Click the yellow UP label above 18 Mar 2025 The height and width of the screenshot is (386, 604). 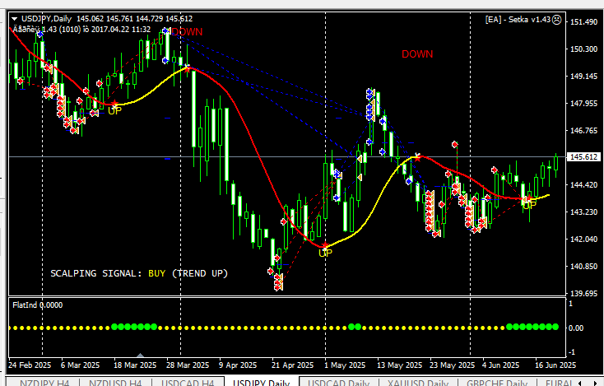click(114, 111)
